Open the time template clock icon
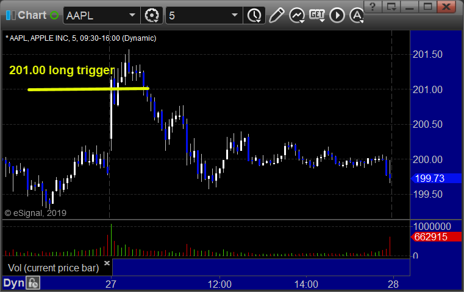 point(254,15)
